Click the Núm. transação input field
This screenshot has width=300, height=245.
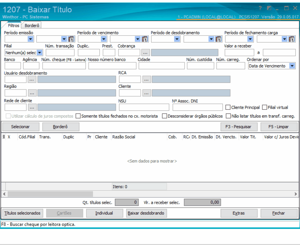click(x=60, y=53)
